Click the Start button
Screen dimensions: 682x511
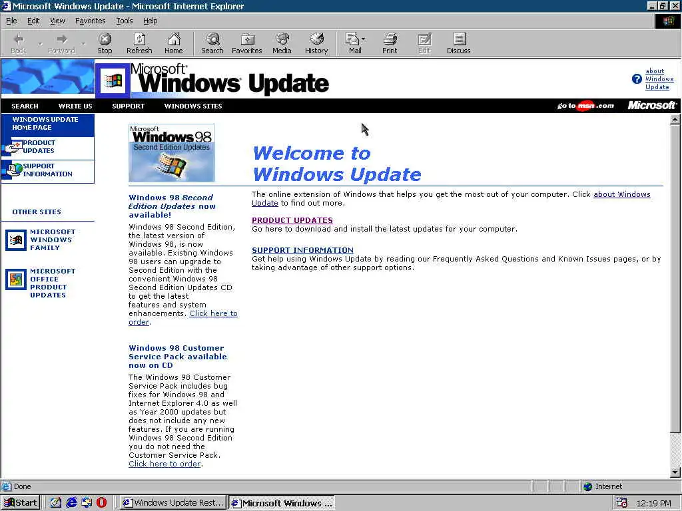21,503
